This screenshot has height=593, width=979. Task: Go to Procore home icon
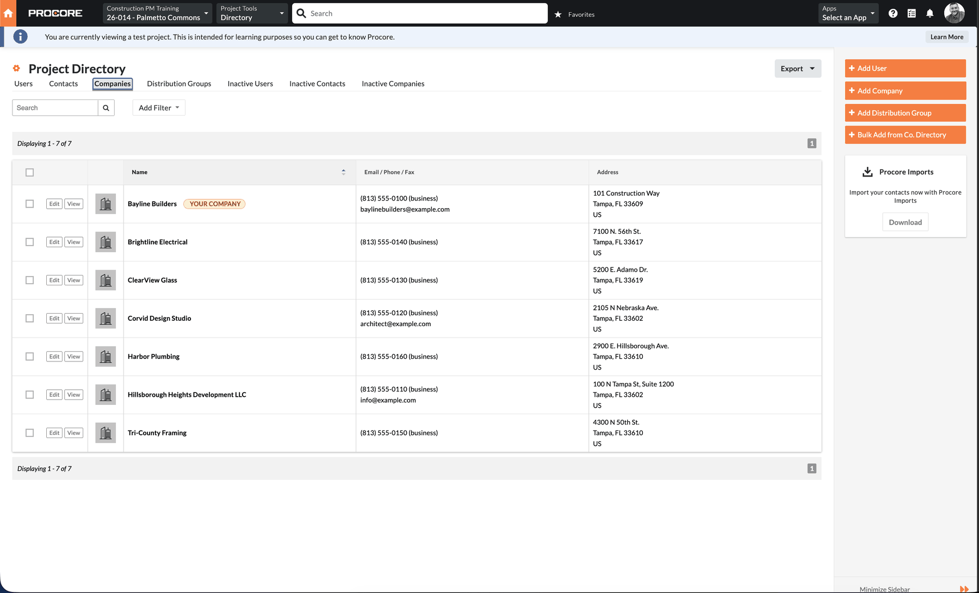pos(8,13)
